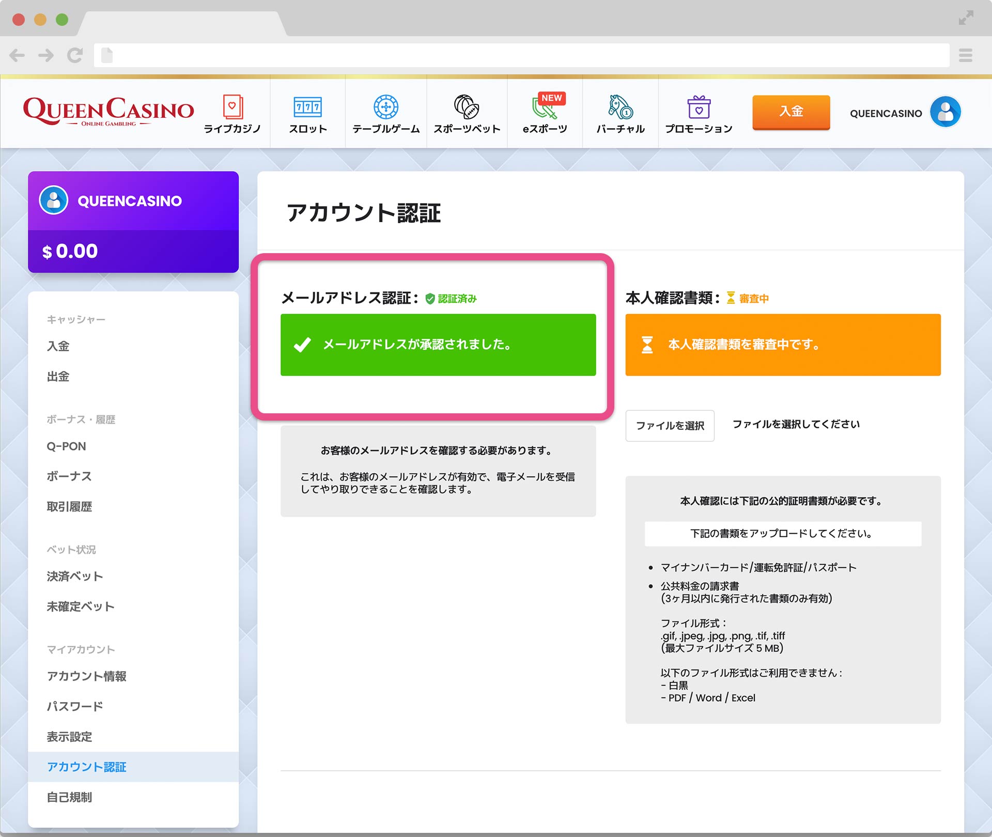
Task: Open the eスポーツ icon with NEW badge
Action: coord(548,106)
